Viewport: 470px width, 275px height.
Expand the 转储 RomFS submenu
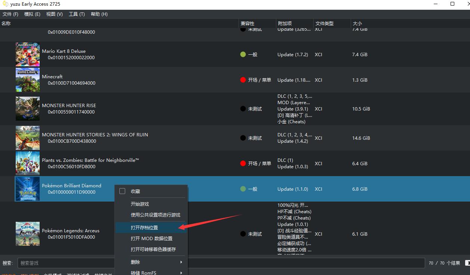tap(151, 273)
